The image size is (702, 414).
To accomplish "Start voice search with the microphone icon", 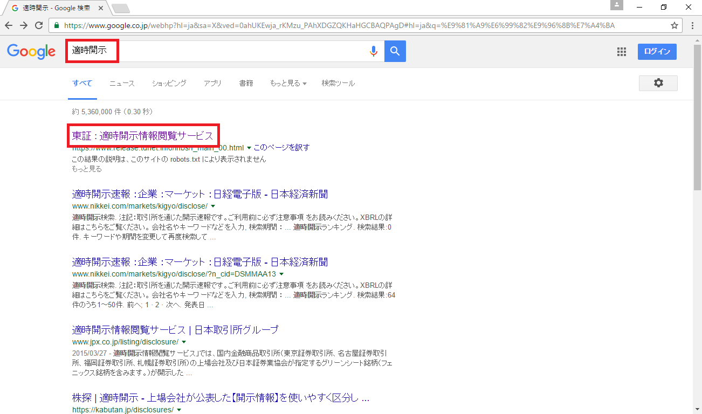I will [x=373, y=51].
